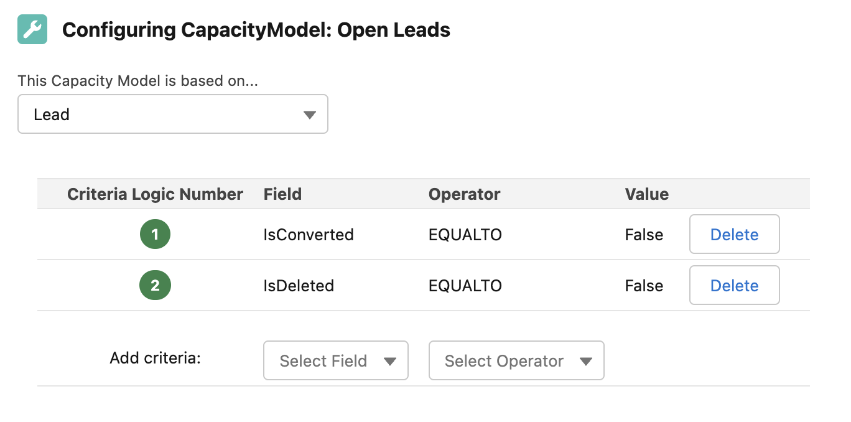Screen dimensions: 851x422
Task: Click the Value column header
Action: [647, 194]
